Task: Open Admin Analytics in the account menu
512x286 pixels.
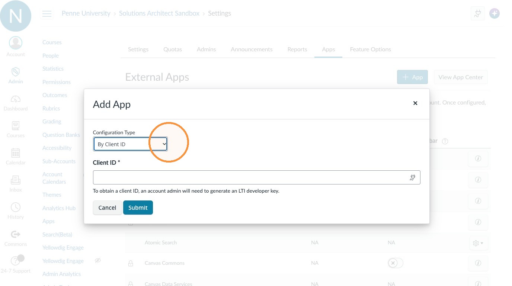Action: coord(61,274)
